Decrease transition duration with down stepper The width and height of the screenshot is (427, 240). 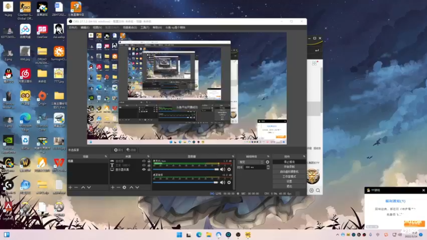(x=268, y=169)
